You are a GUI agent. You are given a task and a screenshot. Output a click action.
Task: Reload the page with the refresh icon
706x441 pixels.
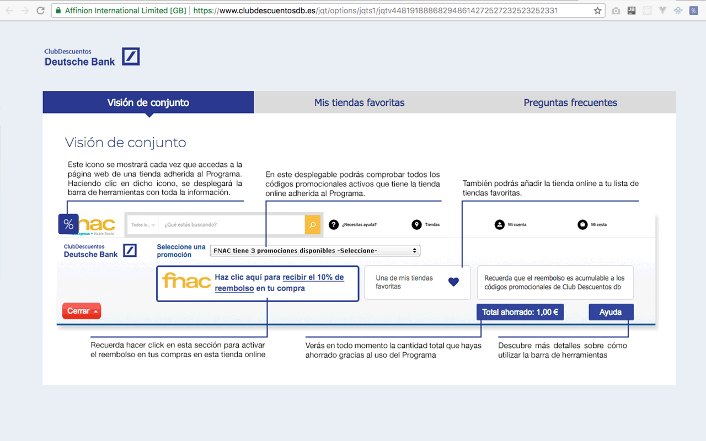click(x=40, y=10)
